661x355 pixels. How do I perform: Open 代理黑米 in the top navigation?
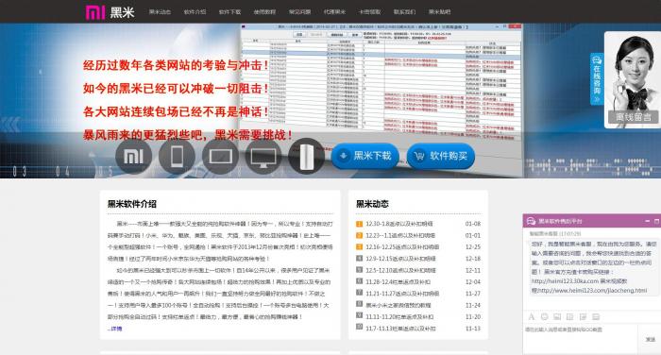coord(334,12)
